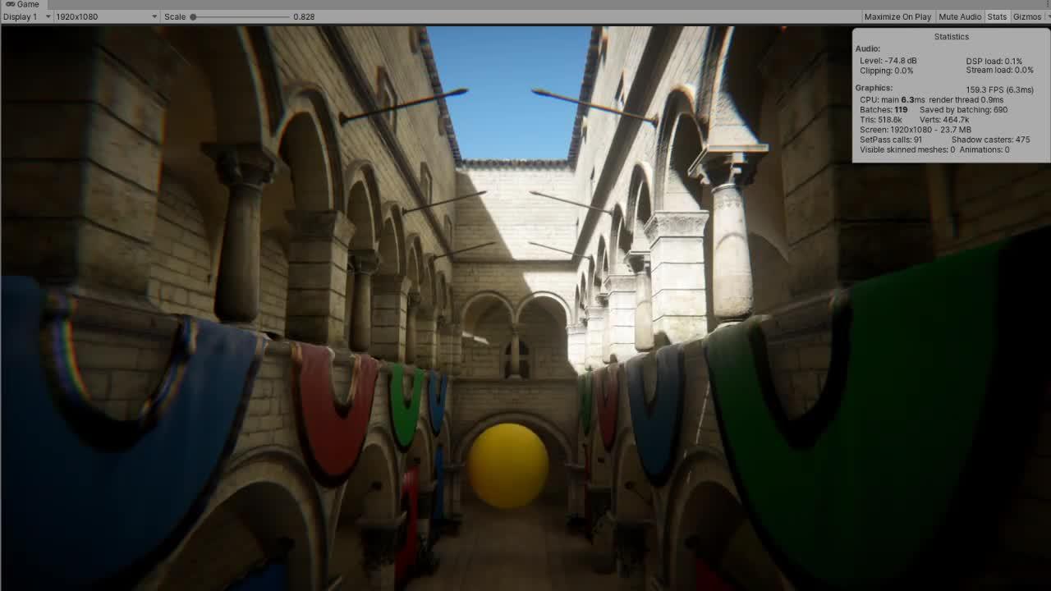Click the Display 1 dropdown arrow icon

click(x=48, y=16)
